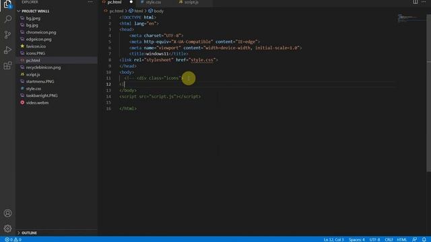Click the split editor icon
Viewport: 431px width, 242px height.
[415, 2]
